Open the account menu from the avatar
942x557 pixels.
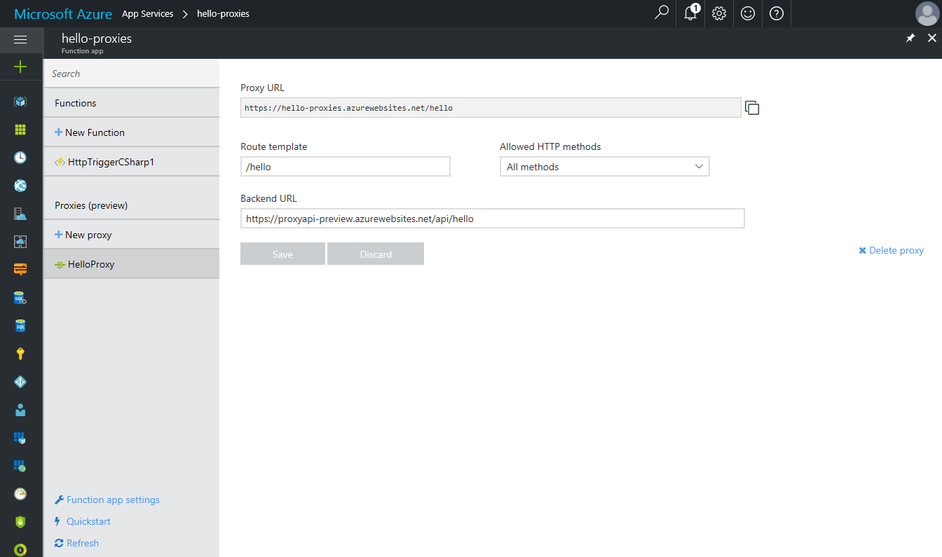click(x=927, y=13)
